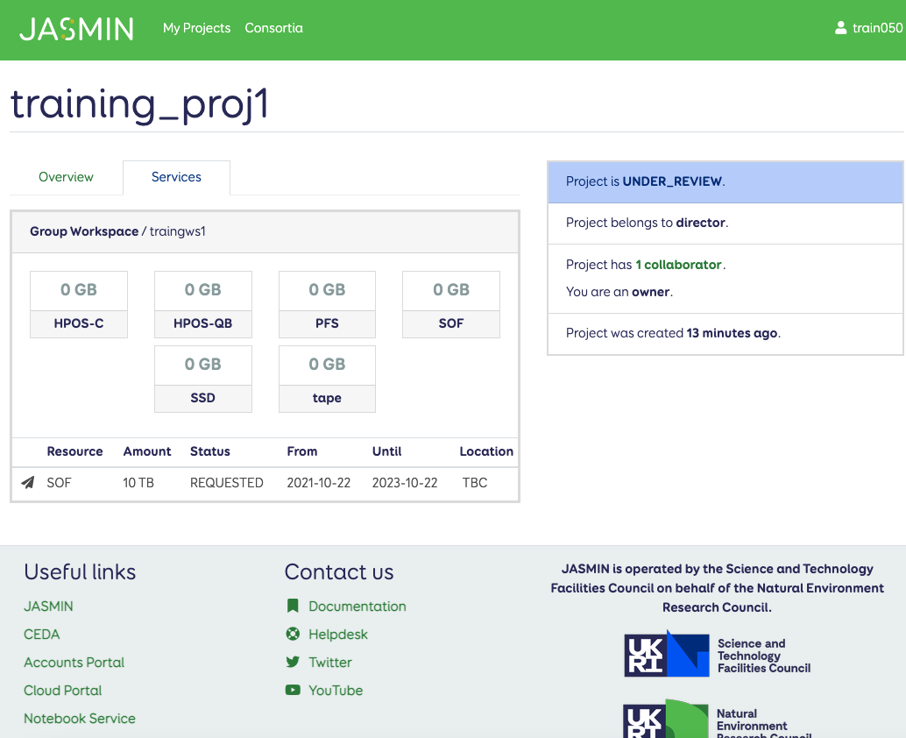Click the user profile icon beside train050
906x738 pixels.
pyautogui.click(x=841, y=28)
